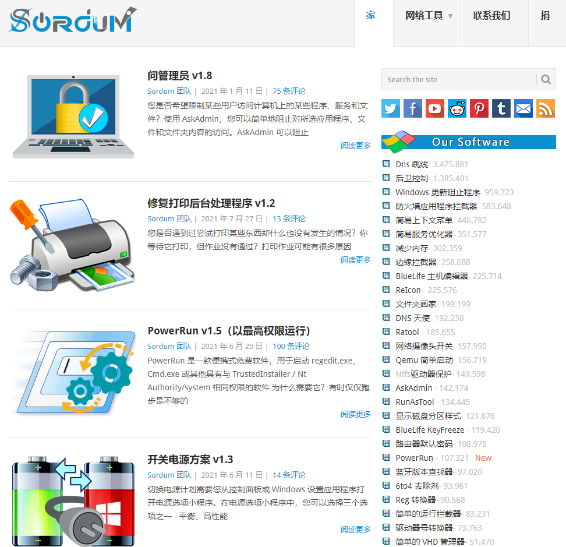This screenshot has height=547, width=566.
Task: Select the Reddit social icon
Action: (x=457, y=108)
